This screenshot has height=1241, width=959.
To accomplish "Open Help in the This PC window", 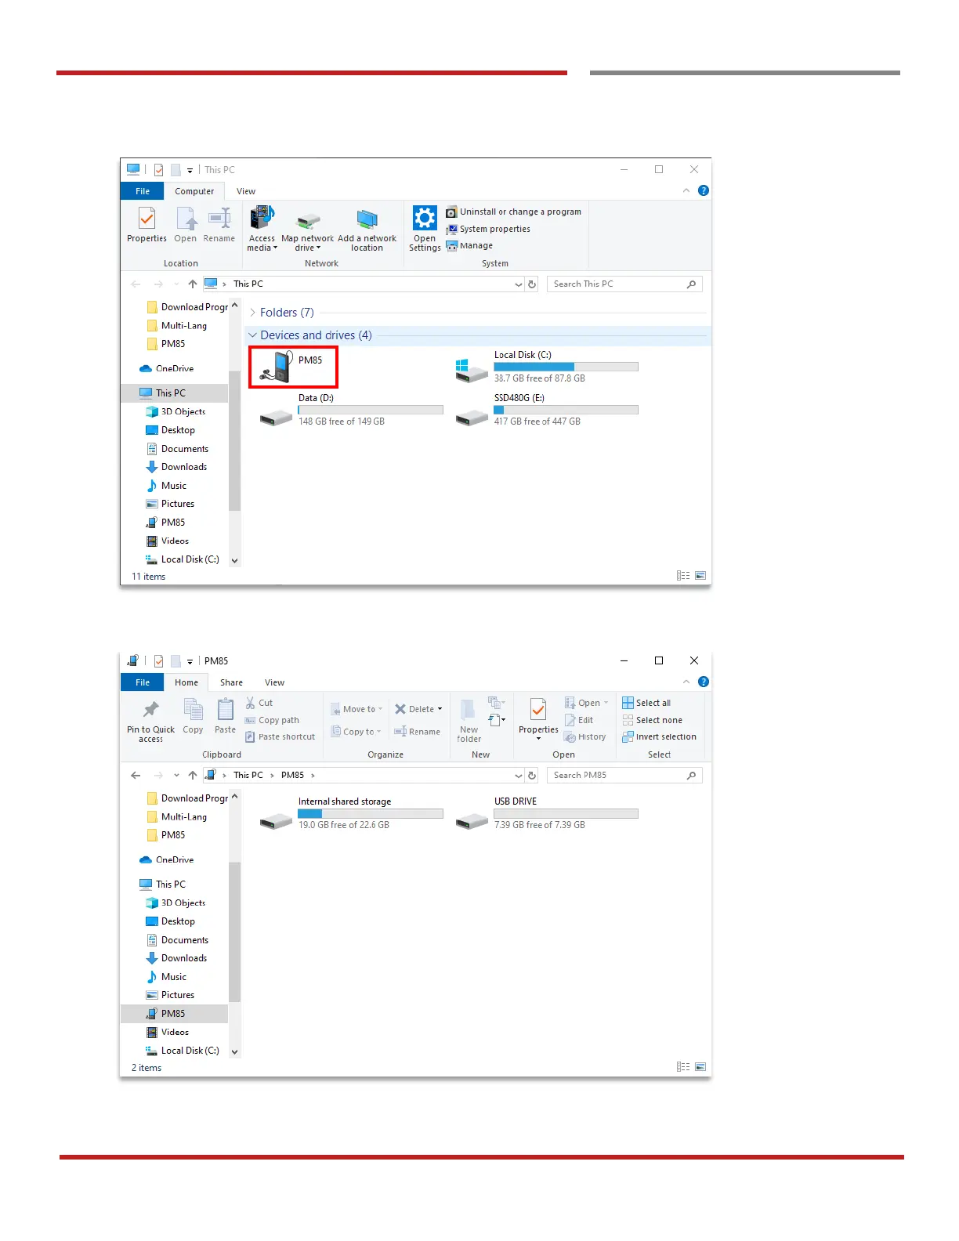I will (x=704, y=190).
